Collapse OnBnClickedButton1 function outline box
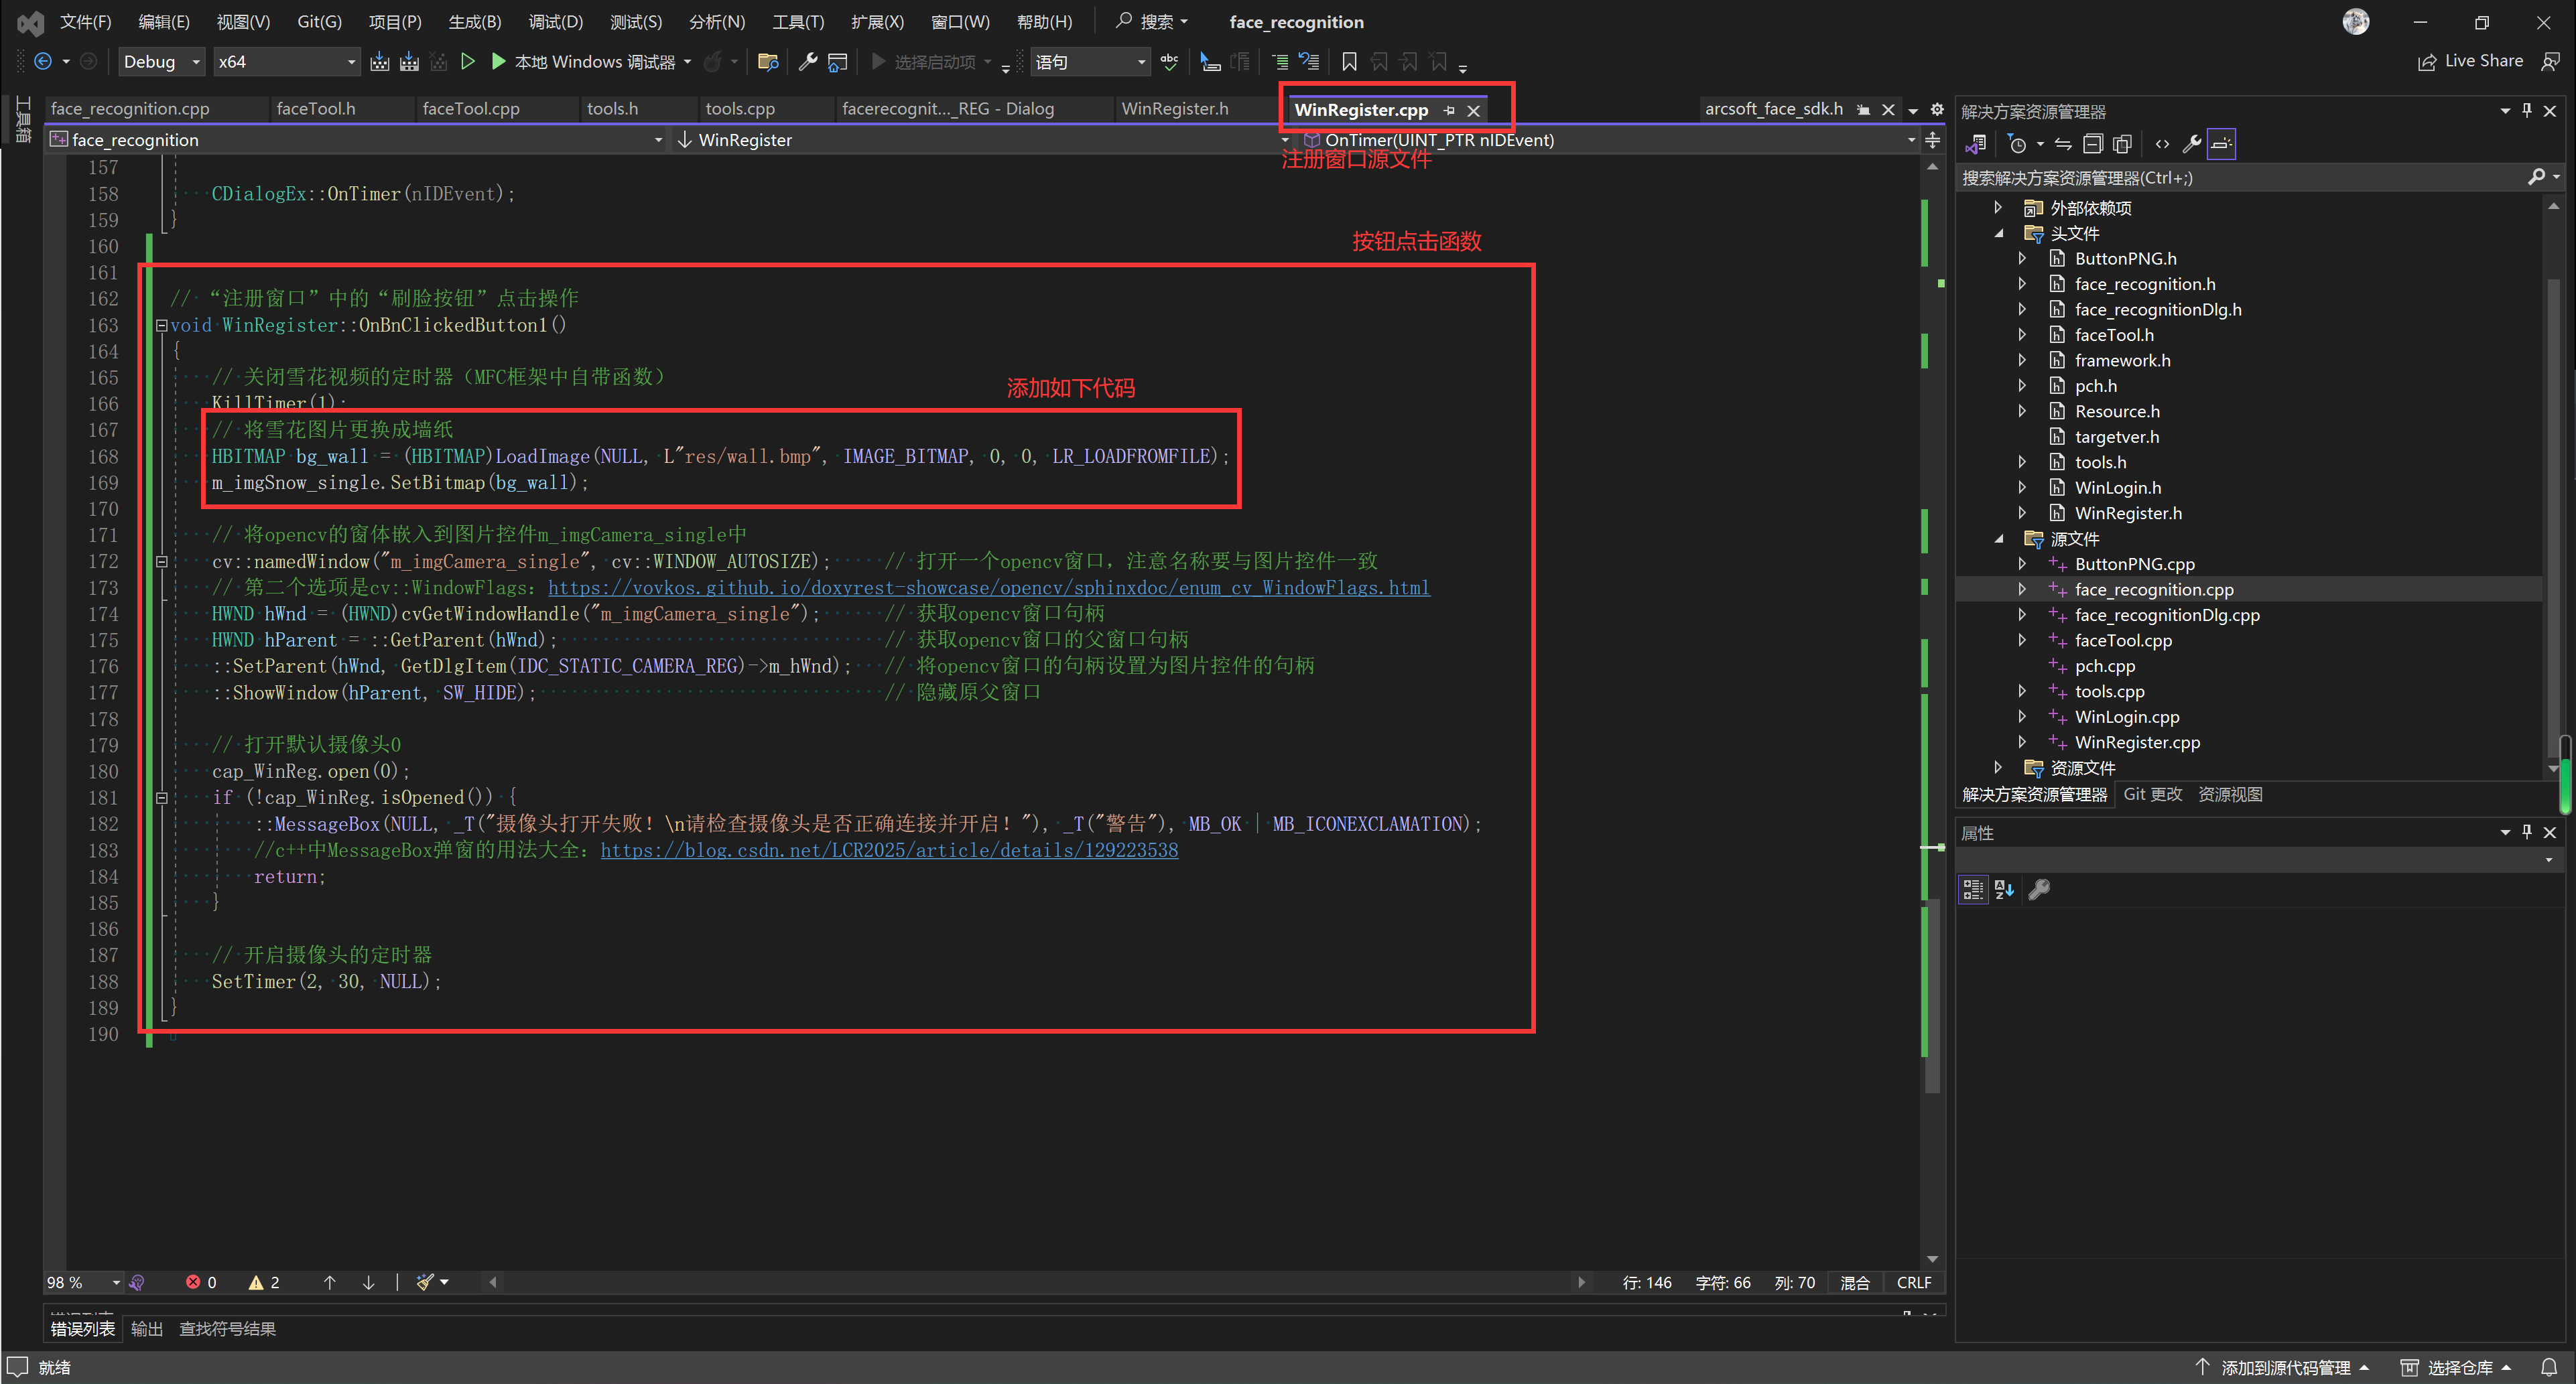Viewport: 2576px width, 1384px height. 161,325
